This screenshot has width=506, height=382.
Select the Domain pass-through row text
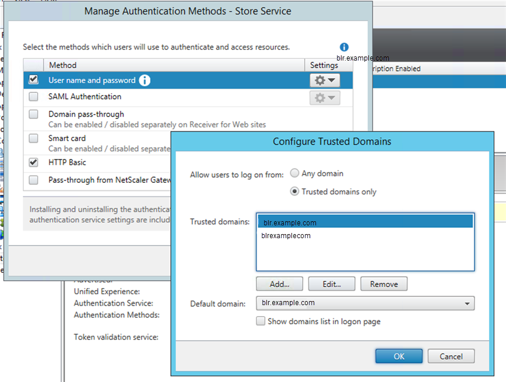(86, 115)
